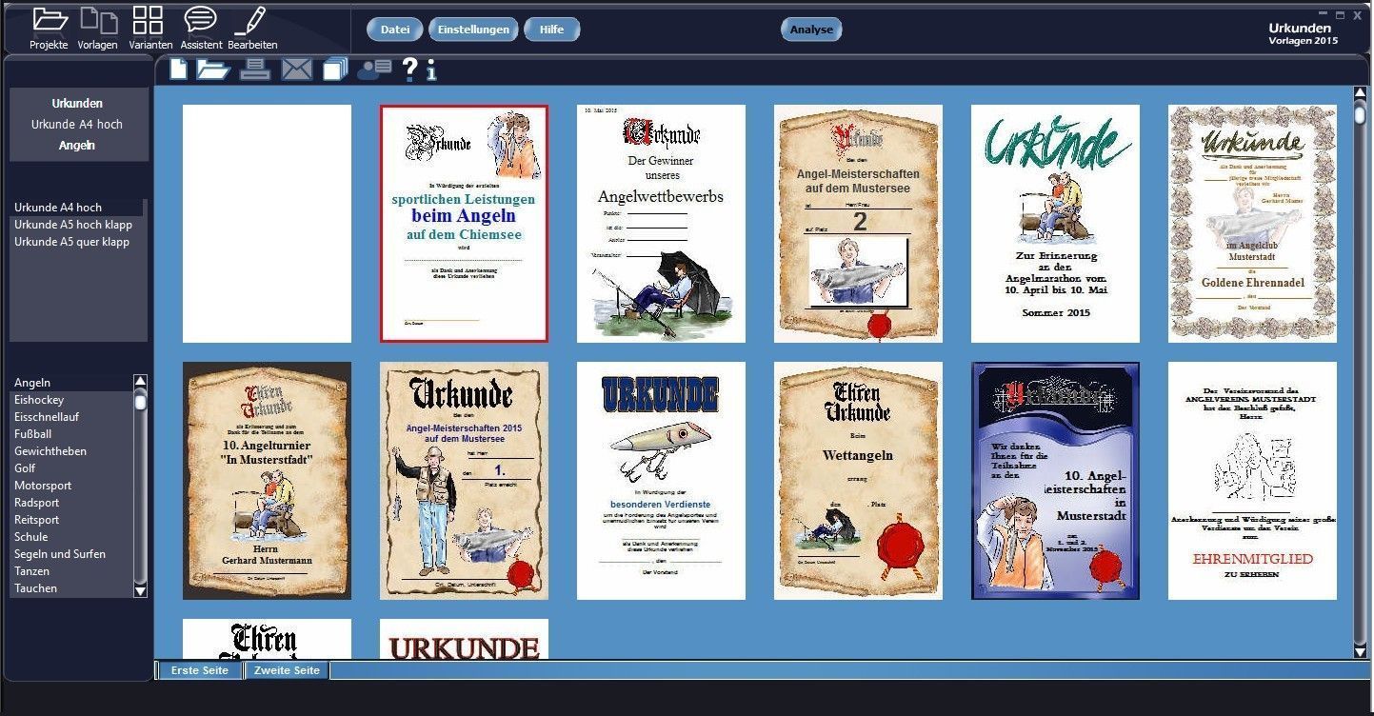Select Urkunde A5 hoch klapp format
The height and width of the screenshot is (716, 1374).
tap(73, 225)
